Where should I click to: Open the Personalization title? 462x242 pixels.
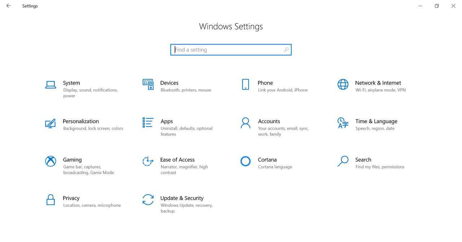pyautogui.click(x=81, y=121)
